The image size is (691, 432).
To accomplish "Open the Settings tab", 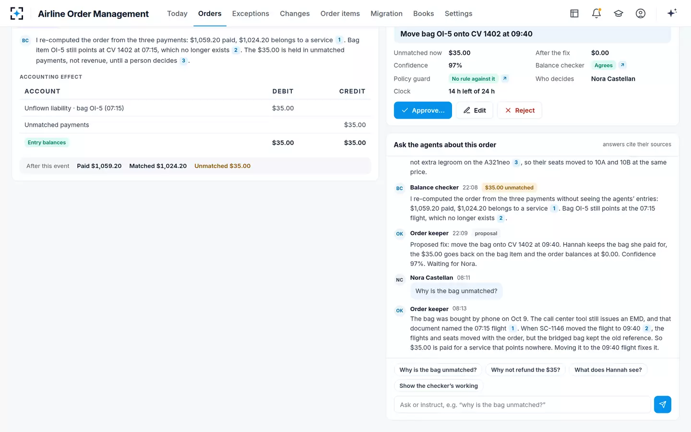I will (x=458, y=13).
